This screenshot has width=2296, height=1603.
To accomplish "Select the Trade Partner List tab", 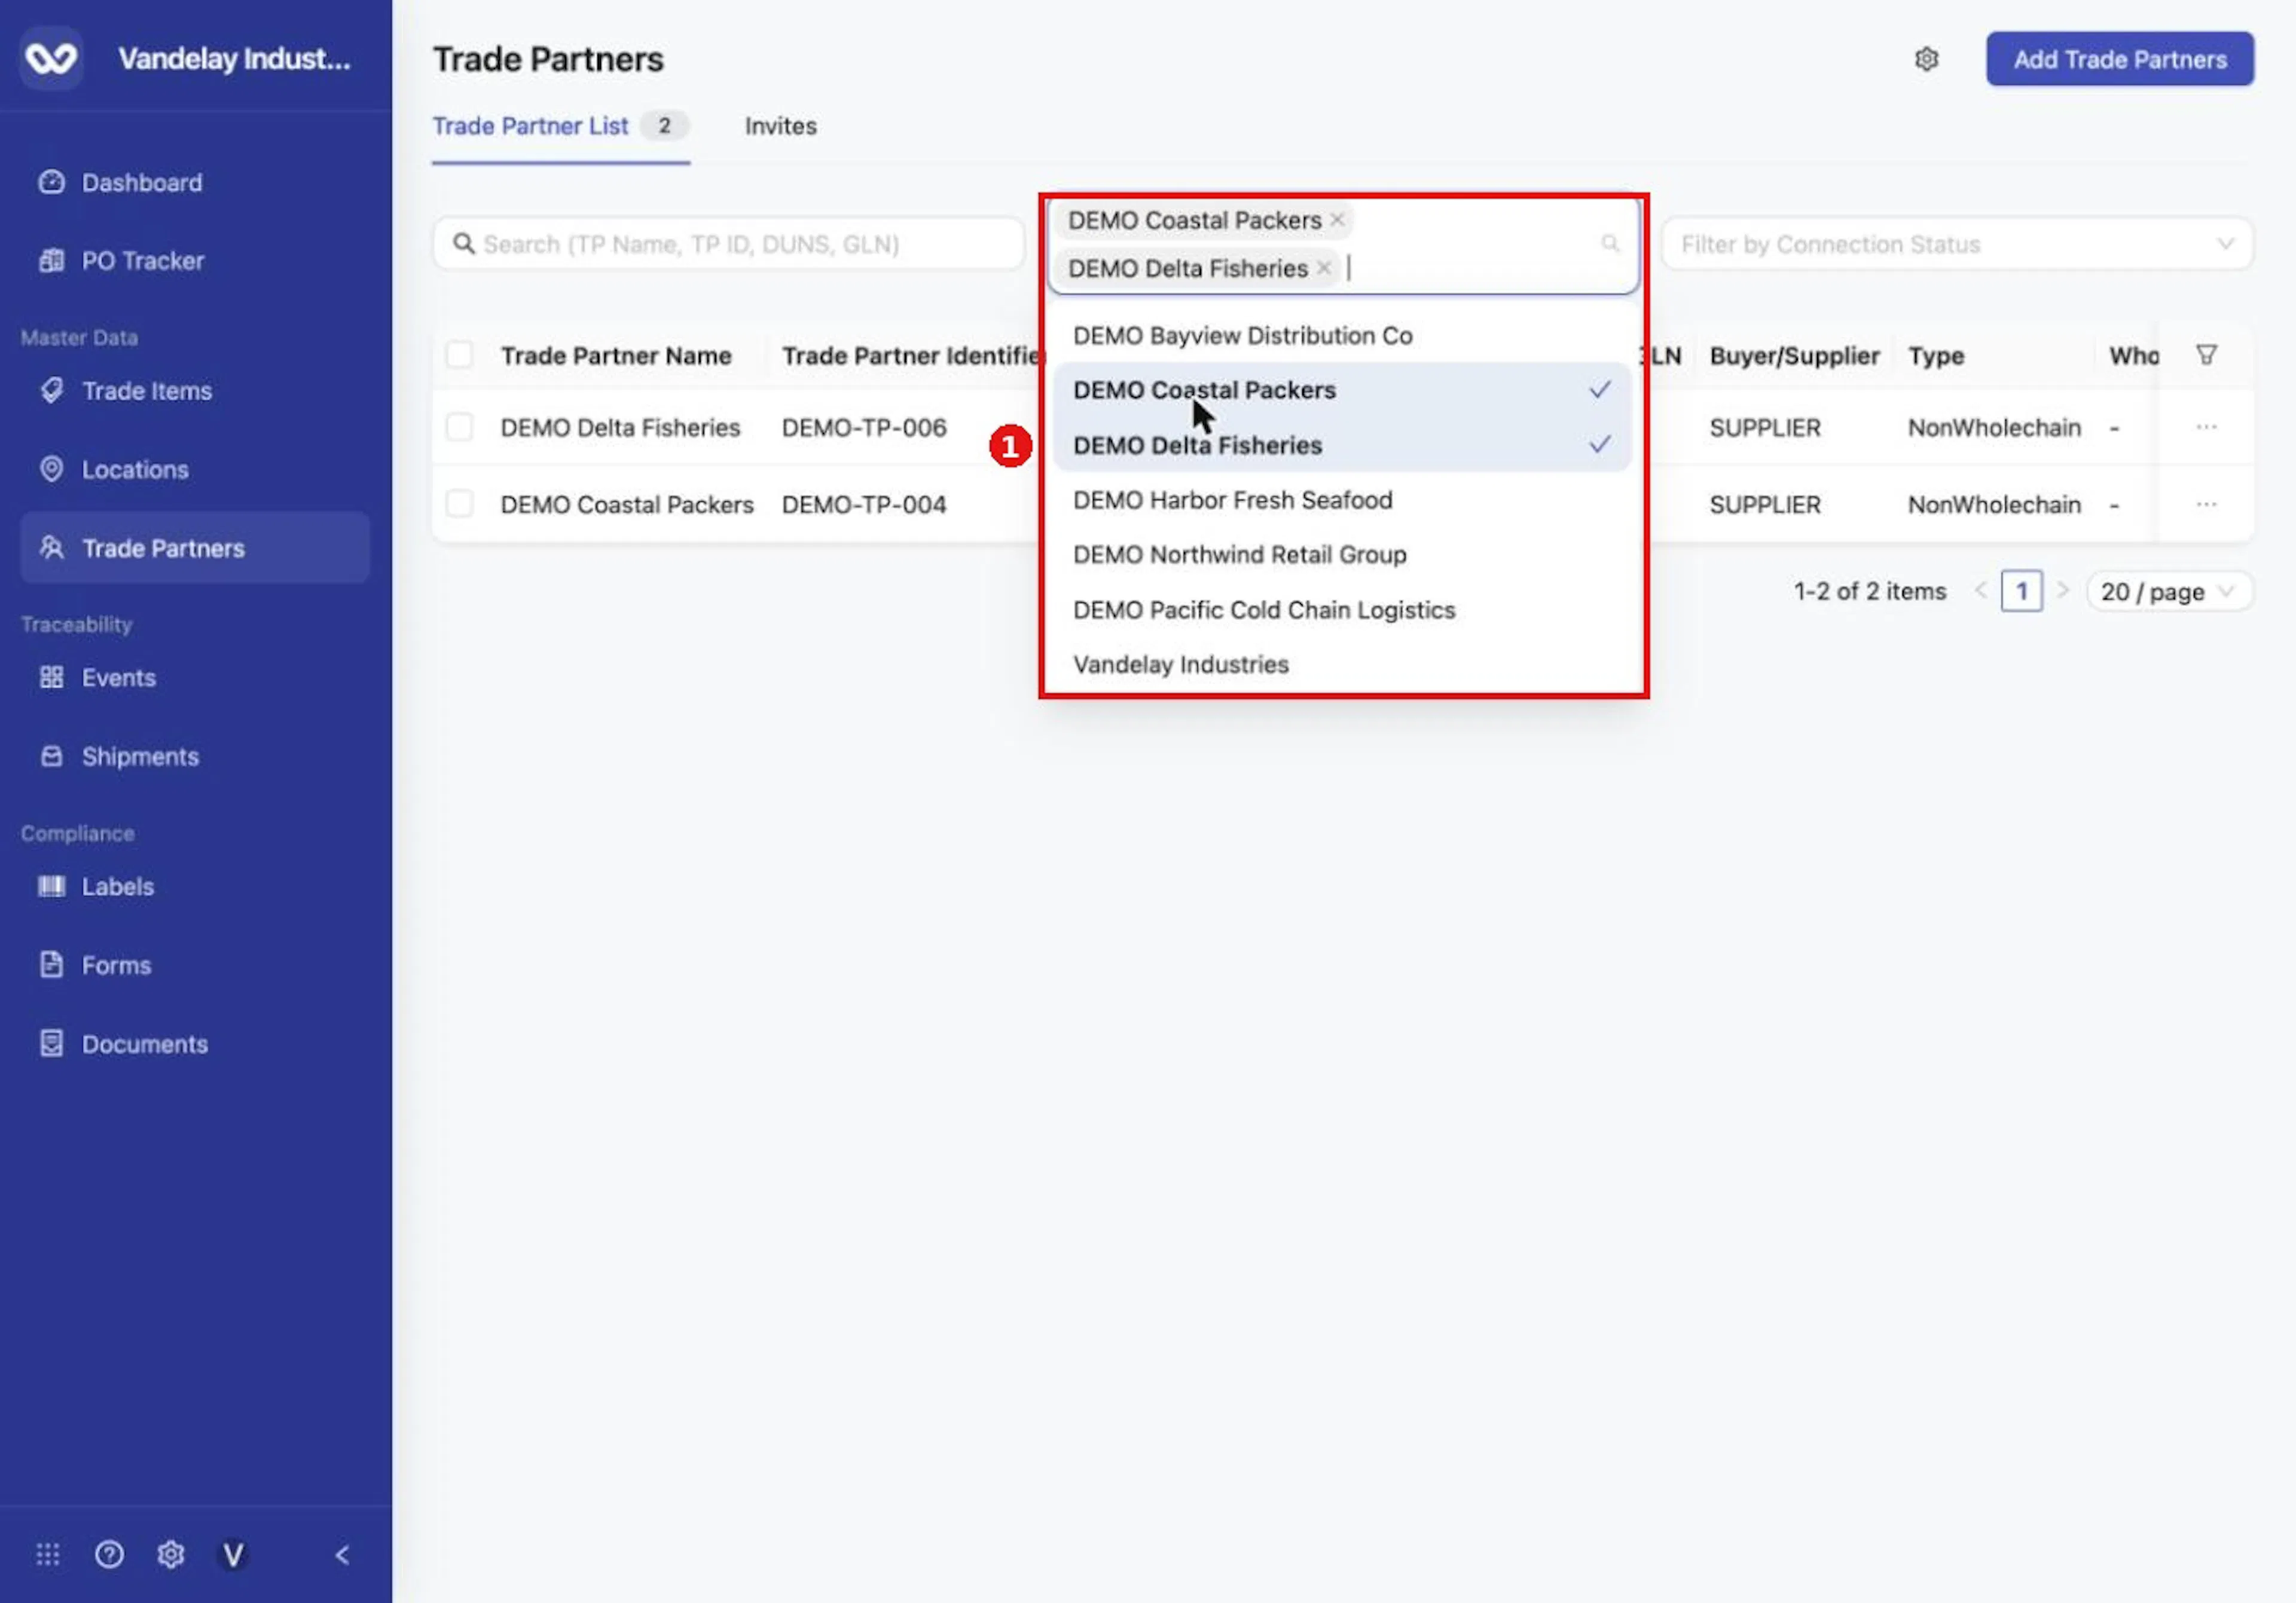I will coord(560,126).
